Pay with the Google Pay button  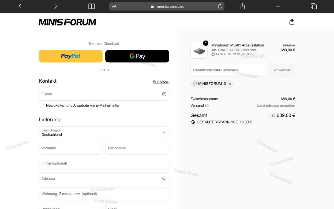point(137,56)
